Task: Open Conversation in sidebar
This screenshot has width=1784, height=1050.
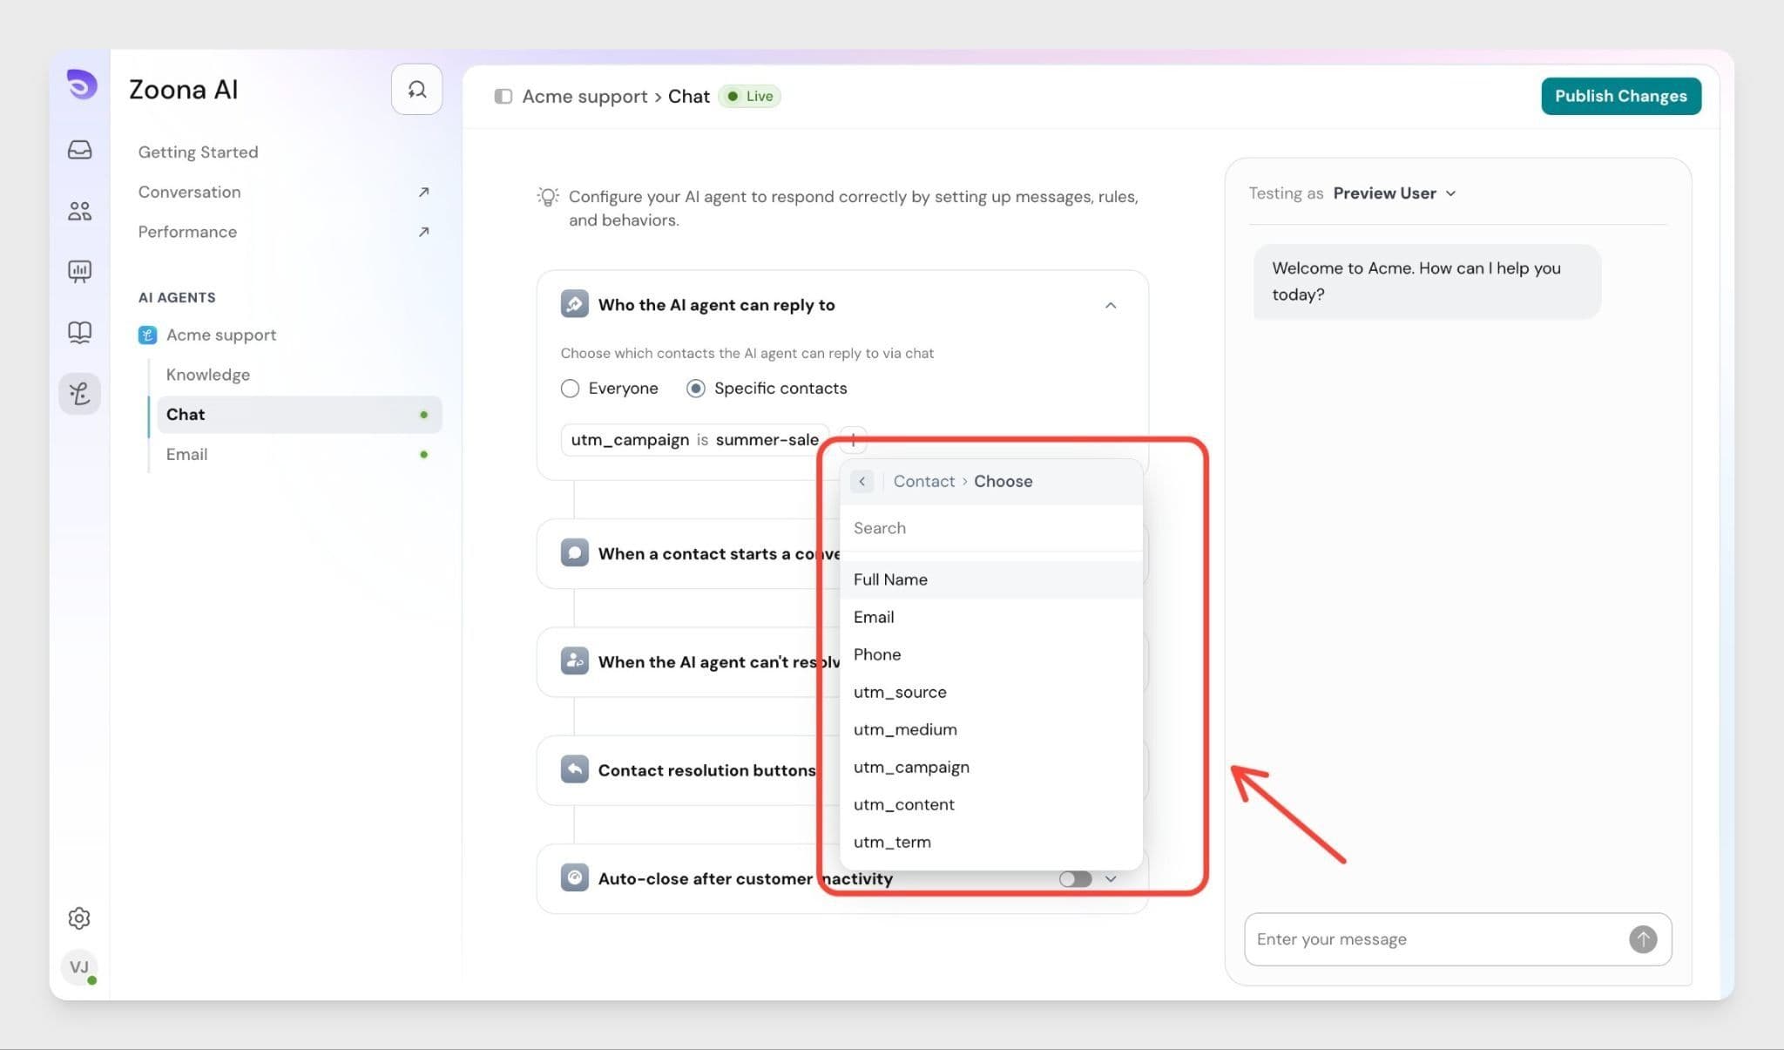Action: click(x=189, y=192)
